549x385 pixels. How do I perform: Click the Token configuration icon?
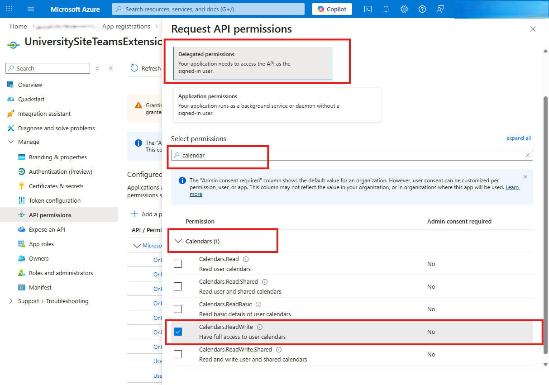[21, 200]
